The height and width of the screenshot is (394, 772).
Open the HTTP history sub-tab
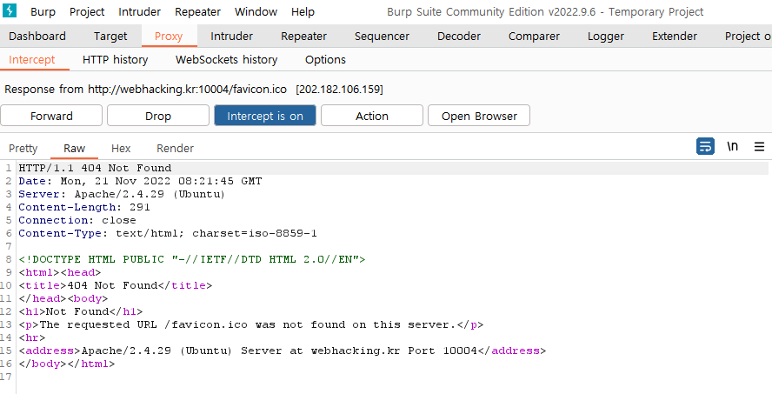116,60
